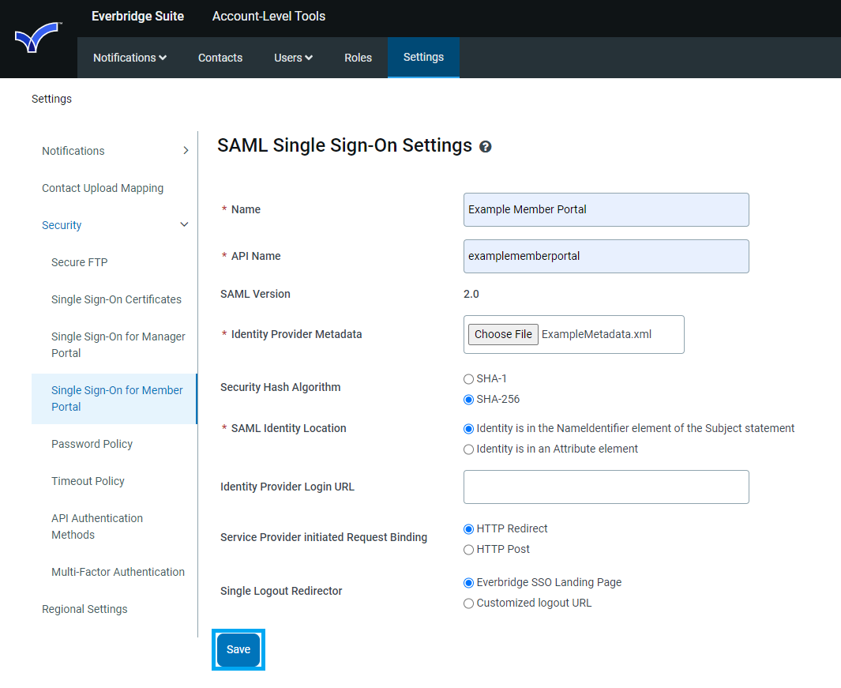841x688 pixels.
Task: Switch to the Settings tab
Action: click(424, 58)
